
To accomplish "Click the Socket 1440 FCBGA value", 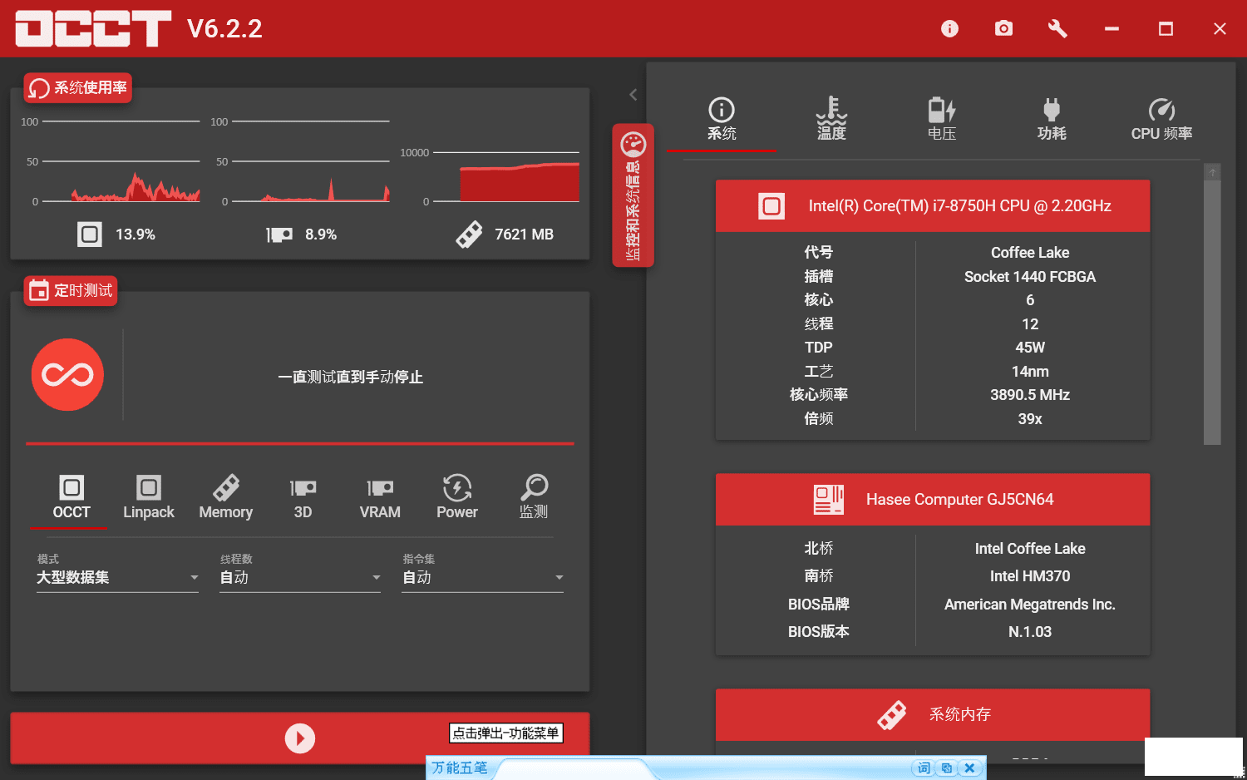I will [x=1030, y=276].
